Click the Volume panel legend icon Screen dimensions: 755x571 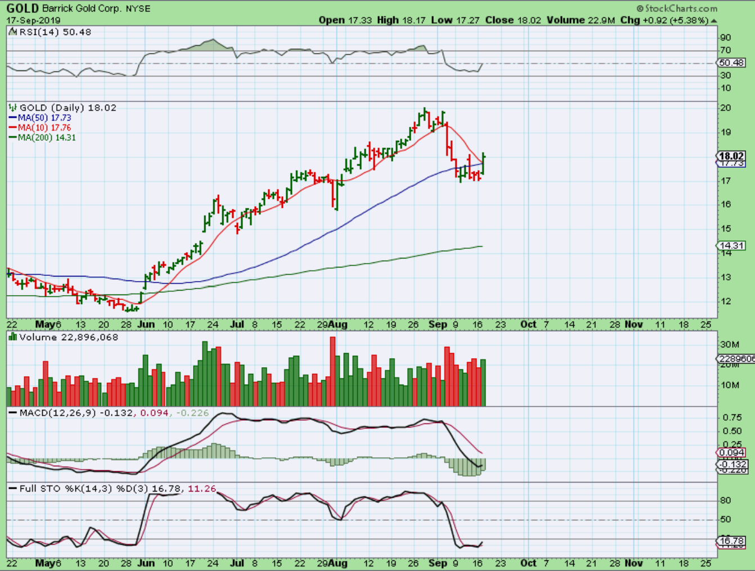[13, 337]
